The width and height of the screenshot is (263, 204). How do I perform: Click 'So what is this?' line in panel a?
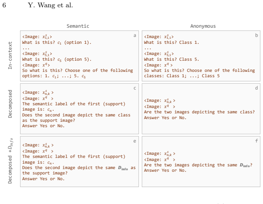tap(78, 70)
